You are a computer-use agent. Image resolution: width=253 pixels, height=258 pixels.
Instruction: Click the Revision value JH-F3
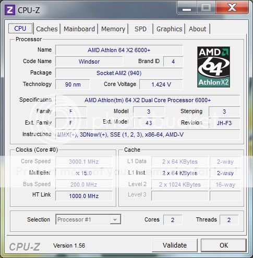coord(224,123)
